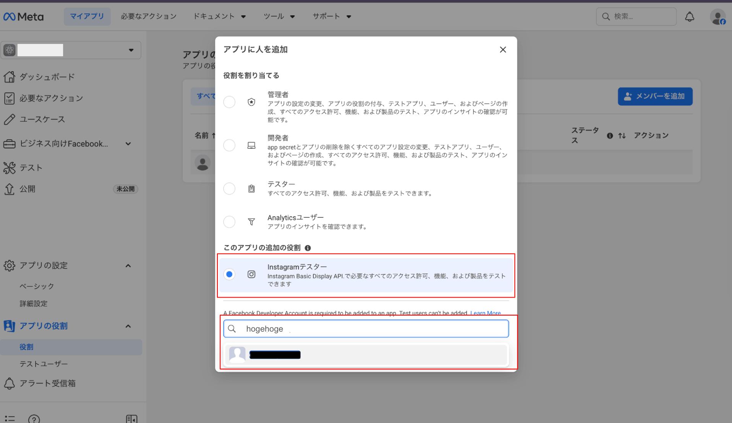Select the 管理者 role radio button
732x423 pixels.
coord(229,102)
